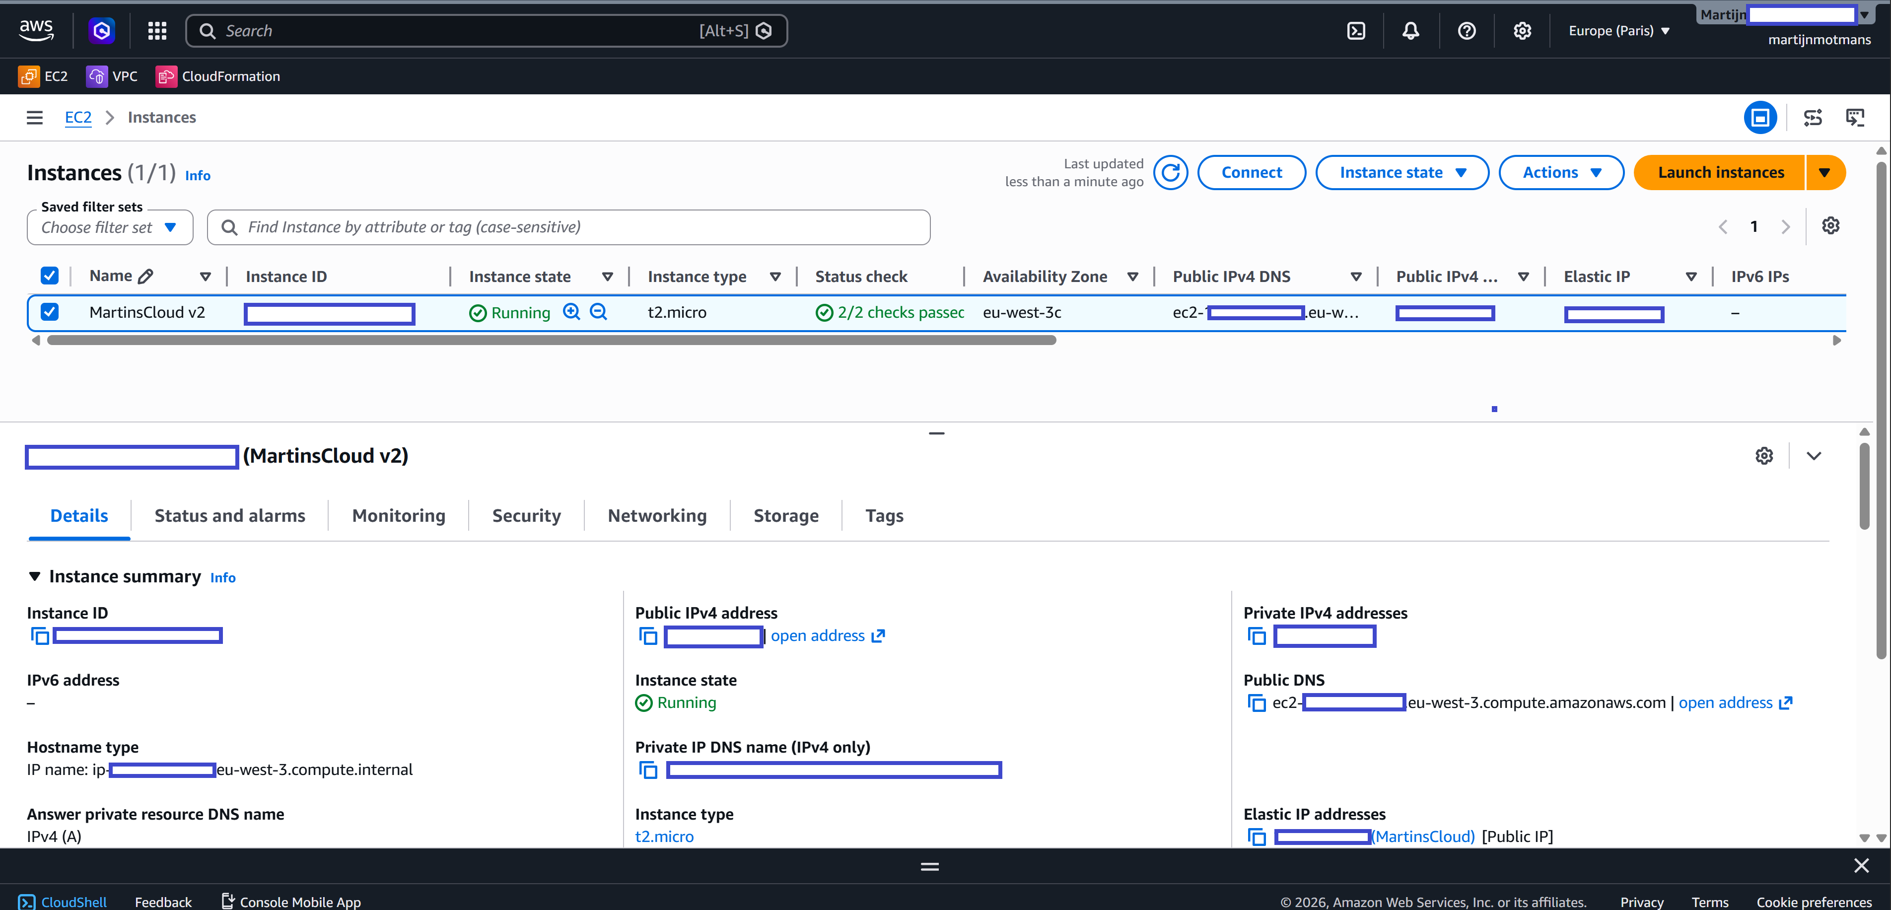
Task: Open the screen-share icon in the breadcrumb bar
Action: click(x=1855, y=118)
